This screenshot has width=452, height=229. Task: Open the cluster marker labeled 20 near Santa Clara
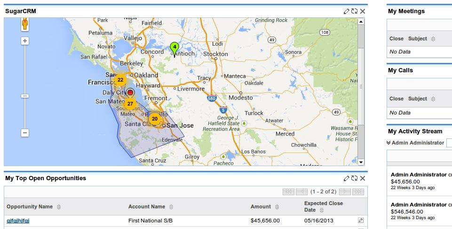(x=155, y=119)
